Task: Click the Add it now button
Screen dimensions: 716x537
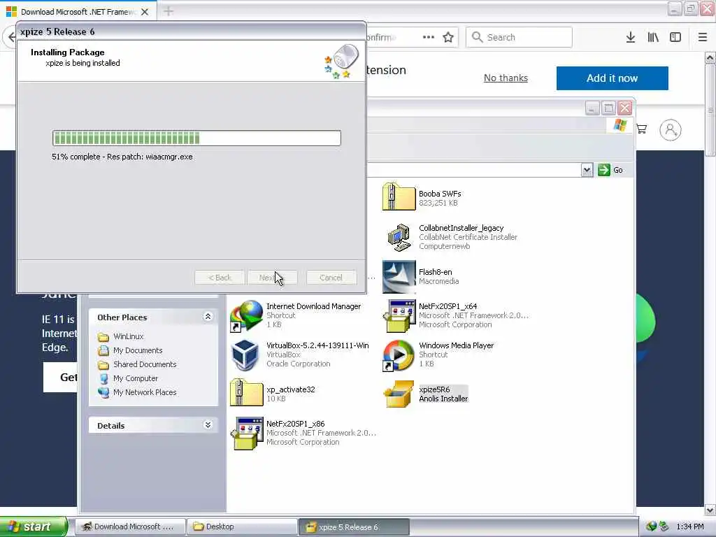Action: pyautogui.click(x=613, y=78)
